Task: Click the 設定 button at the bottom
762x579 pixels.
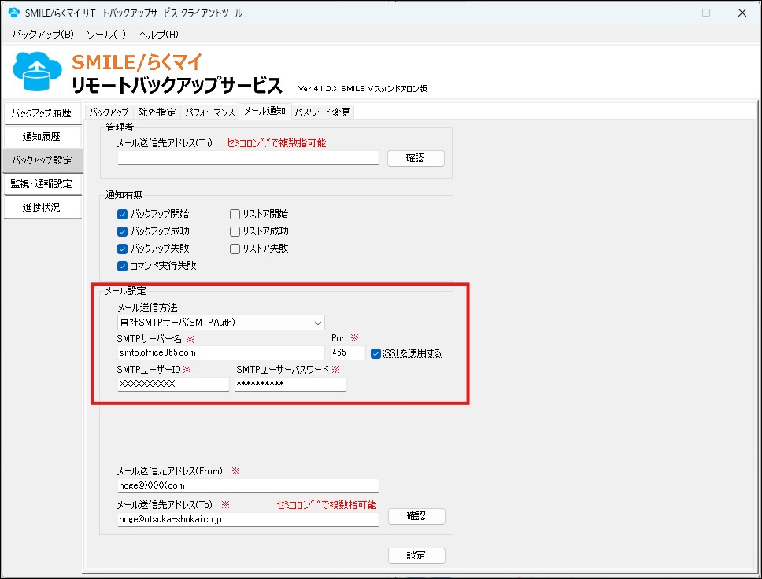Action: pos(416,555)
